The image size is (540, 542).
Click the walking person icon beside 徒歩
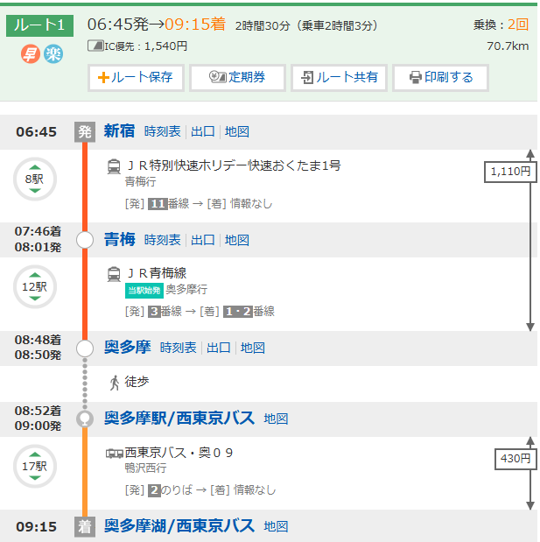point(114,382)
